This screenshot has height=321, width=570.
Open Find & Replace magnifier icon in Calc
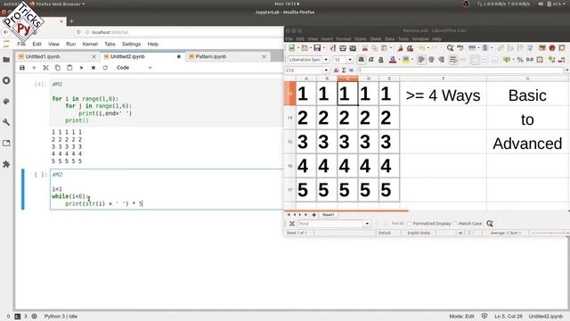pyautogui.click(x=450, y=48)
